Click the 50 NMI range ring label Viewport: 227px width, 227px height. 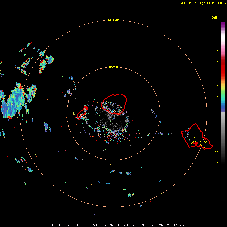(x=113, y=67)
